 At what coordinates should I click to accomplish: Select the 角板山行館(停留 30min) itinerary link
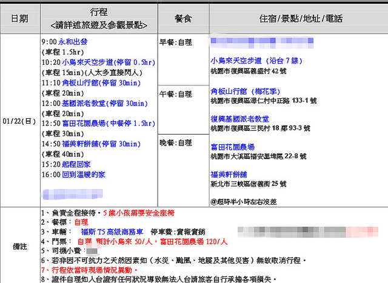(100, 83)
